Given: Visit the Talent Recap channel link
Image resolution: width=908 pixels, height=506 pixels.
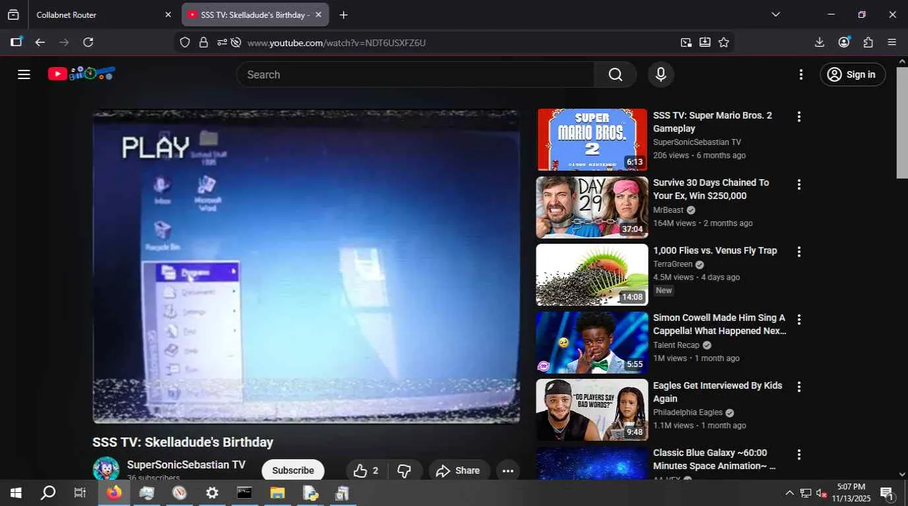Looking at the screenshot, I should (x=676, y=345).
